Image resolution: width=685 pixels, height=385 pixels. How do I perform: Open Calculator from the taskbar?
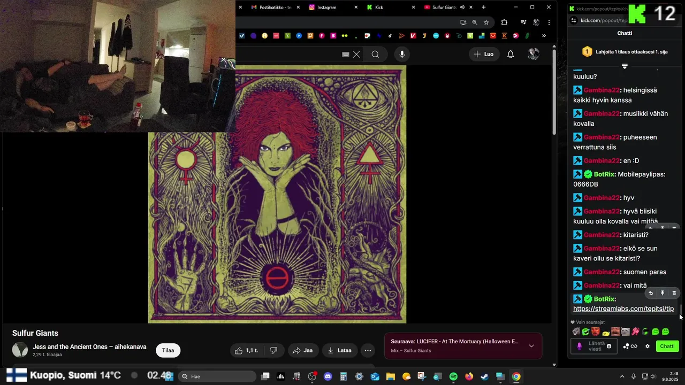(344, 376)
